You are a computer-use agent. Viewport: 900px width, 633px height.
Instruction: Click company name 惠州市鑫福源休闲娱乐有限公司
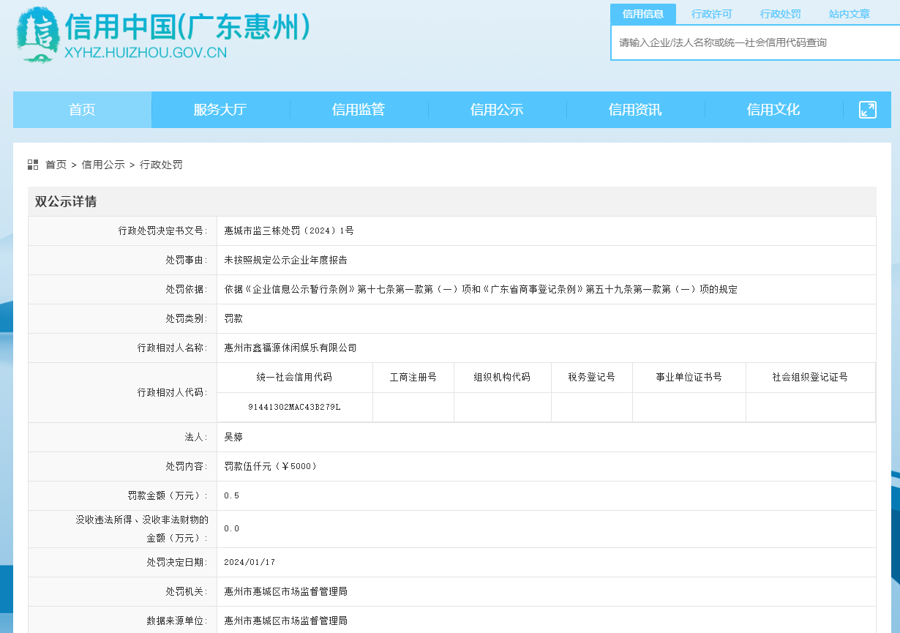coord(290,348)
